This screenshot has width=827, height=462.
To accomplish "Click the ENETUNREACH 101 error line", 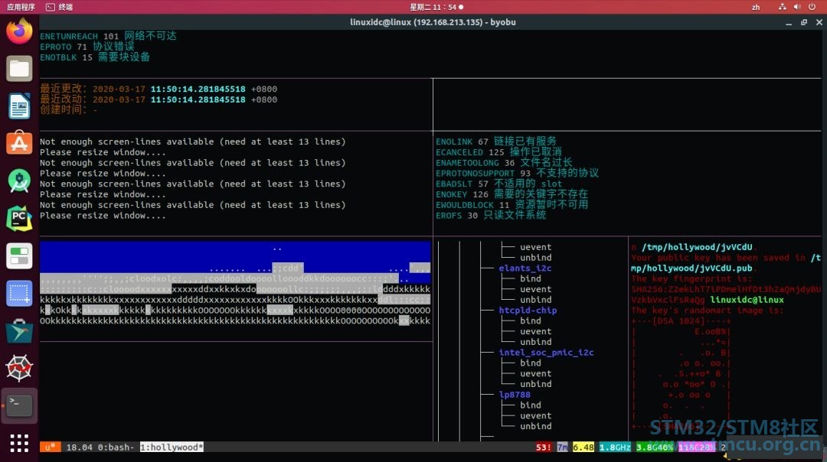I will pyautogui.click(x=108, y=36).
